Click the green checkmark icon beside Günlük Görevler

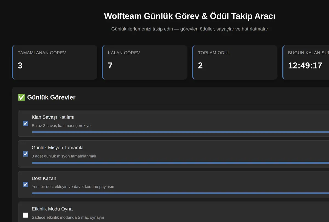point(22,97)
